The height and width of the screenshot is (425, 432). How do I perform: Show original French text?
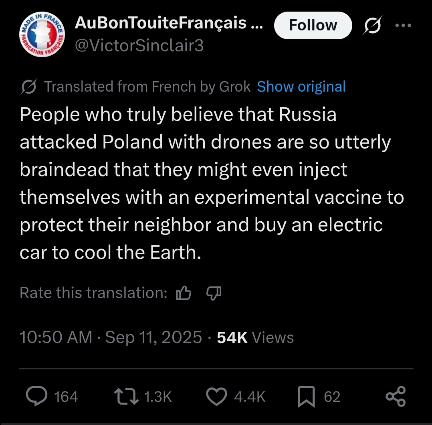[x=301, y=87]
